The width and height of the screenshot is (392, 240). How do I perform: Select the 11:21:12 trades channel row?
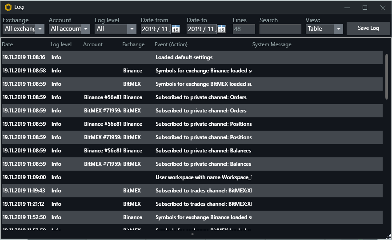(192, 204)
